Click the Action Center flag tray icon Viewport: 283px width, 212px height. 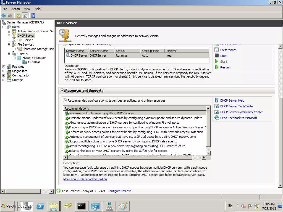pos(250,206)
